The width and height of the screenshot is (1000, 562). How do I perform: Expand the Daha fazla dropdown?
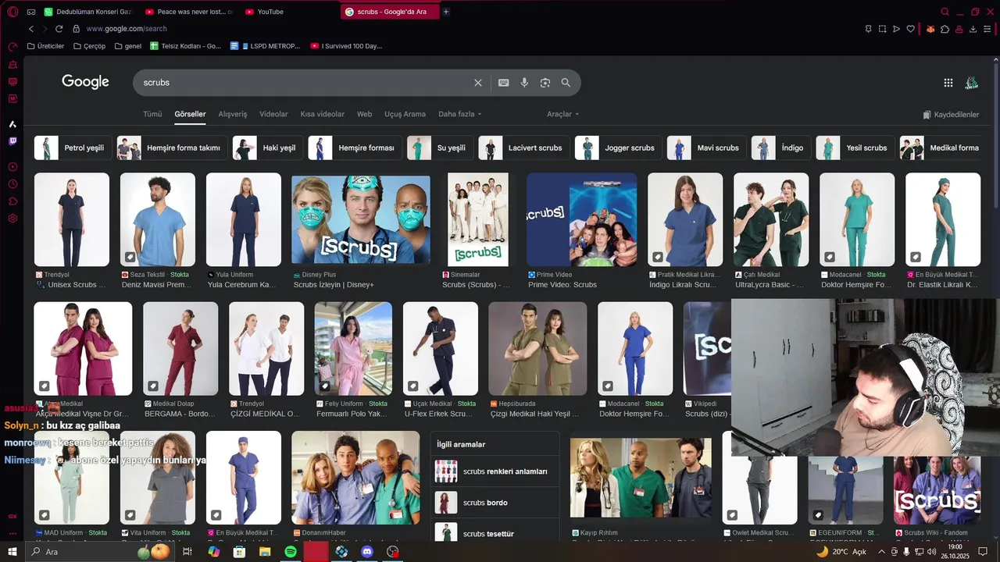coord(459,114)
